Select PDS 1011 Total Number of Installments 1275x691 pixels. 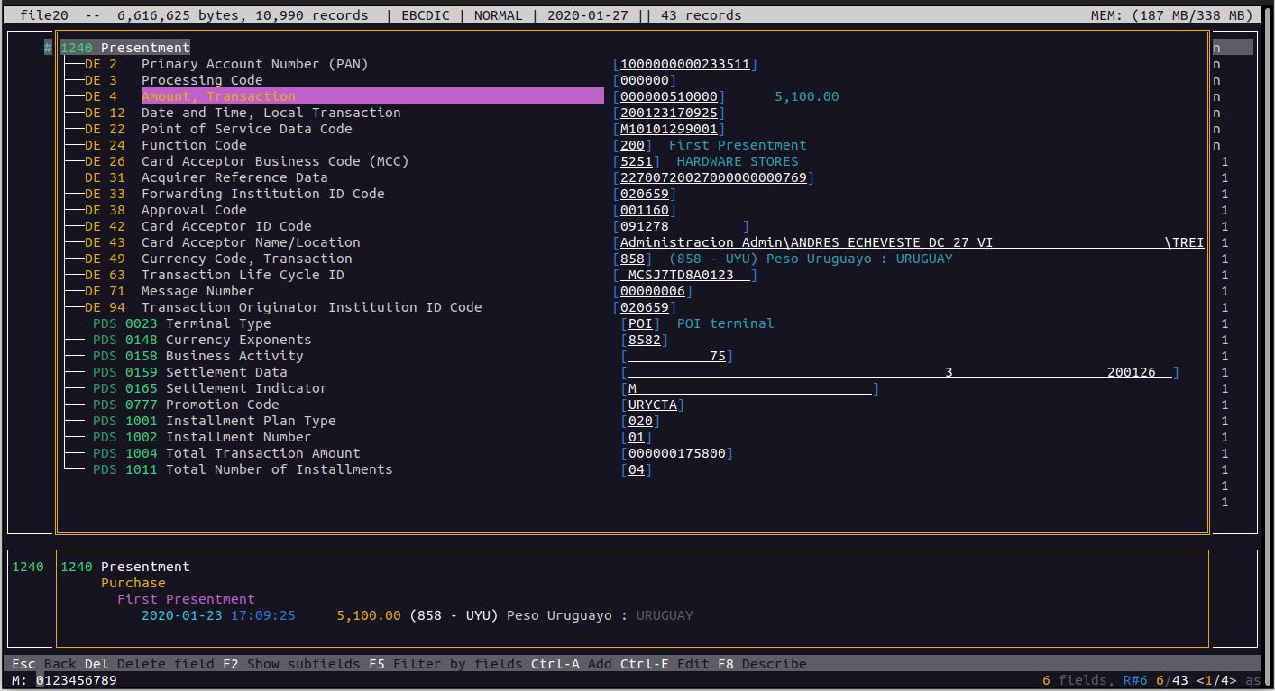[x=279, y=469]
